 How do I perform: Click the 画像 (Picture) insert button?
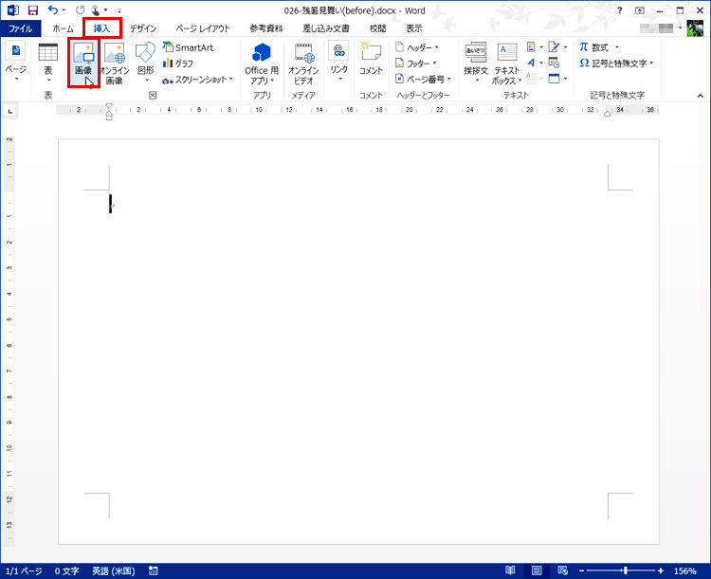(x=83, y=63)
